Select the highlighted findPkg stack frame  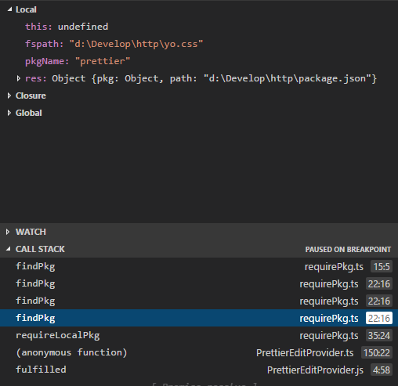(x=199, y=318)
